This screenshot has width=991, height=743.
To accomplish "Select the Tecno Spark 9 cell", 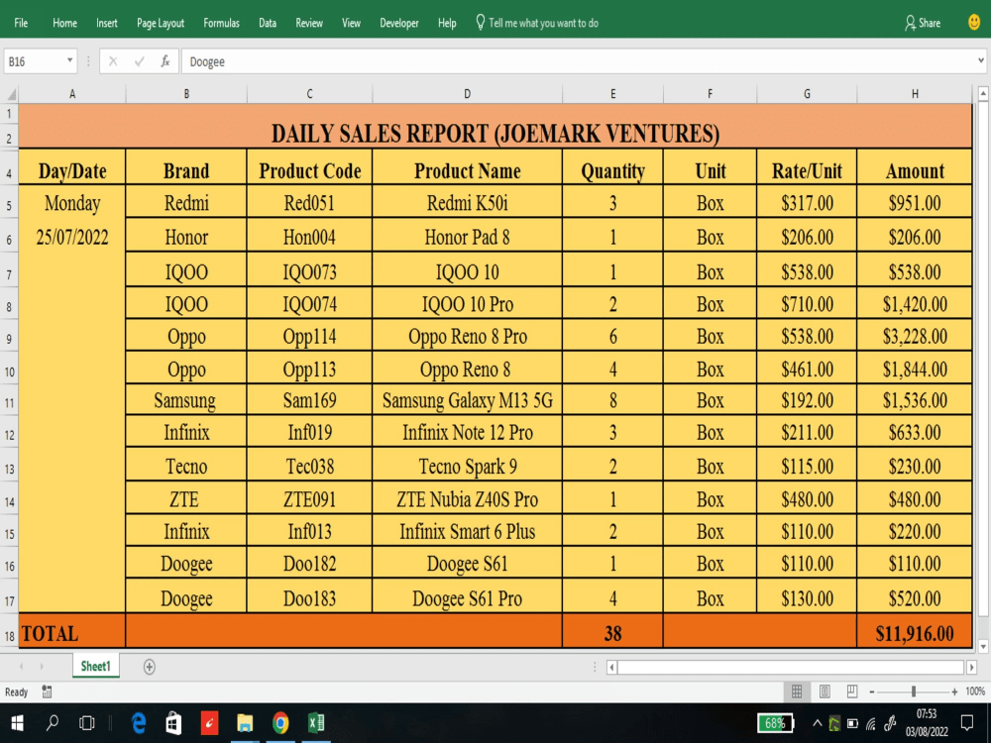I will tap(467, 467).
